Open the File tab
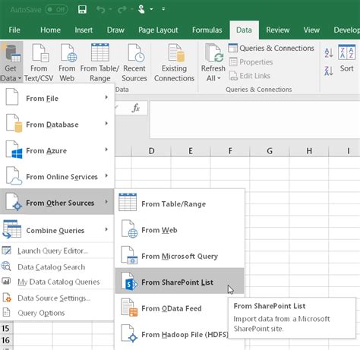 tap(14, 30)
